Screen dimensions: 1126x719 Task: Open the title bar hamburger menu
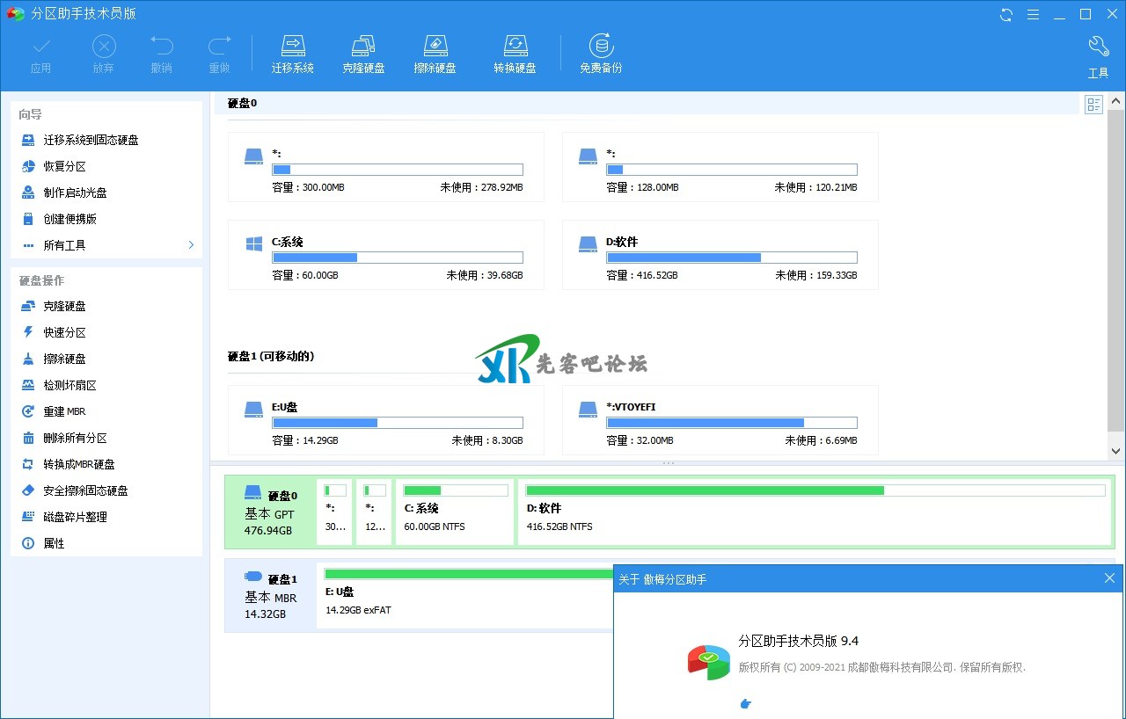point(1034,14)
